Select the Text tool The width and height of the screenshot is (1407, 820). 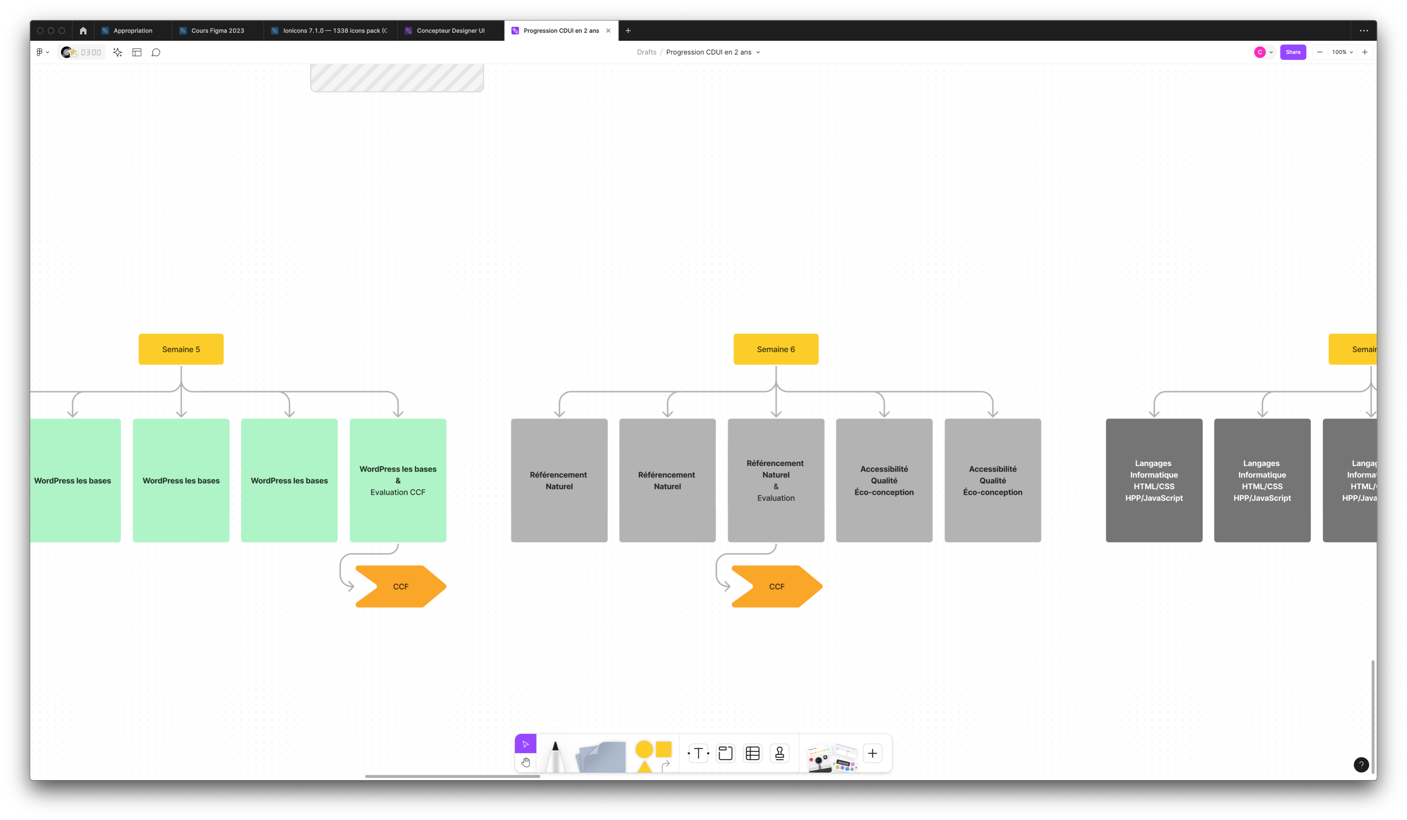(x=698, y=754)
